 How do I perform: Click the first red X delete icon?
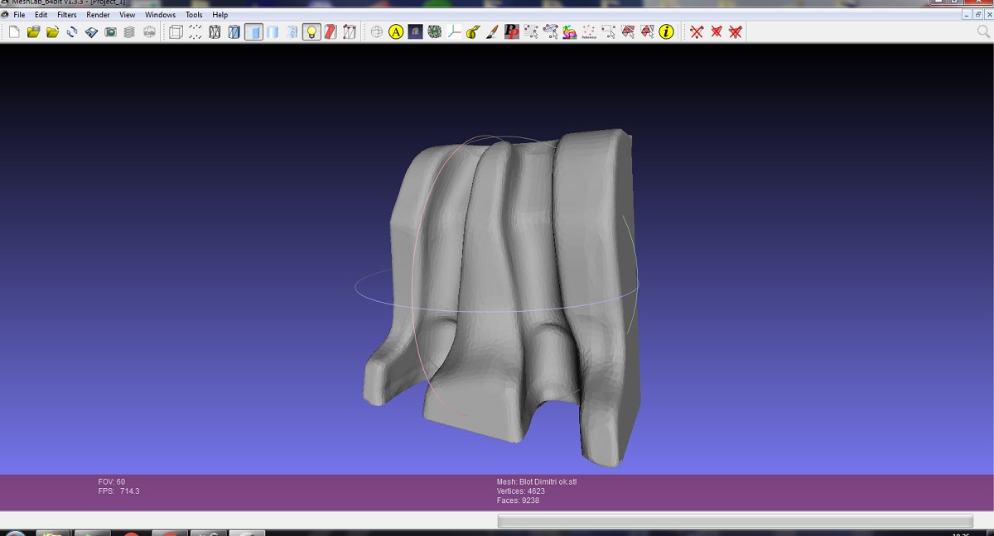point(697,32)
